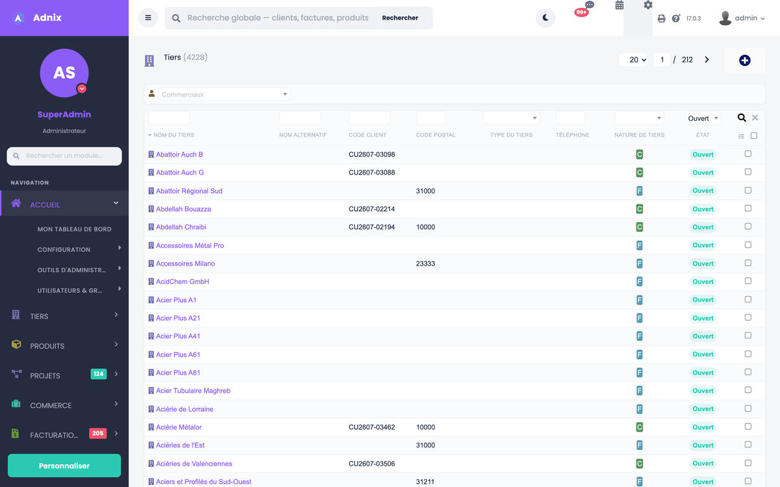The height and width of the screenshot is (487, 780).
Task: Sort by the Nom du tiers column header
Action: [x=174, y=135]
